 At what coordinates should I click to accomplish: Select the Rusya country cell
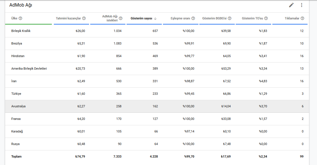[15, 144]
